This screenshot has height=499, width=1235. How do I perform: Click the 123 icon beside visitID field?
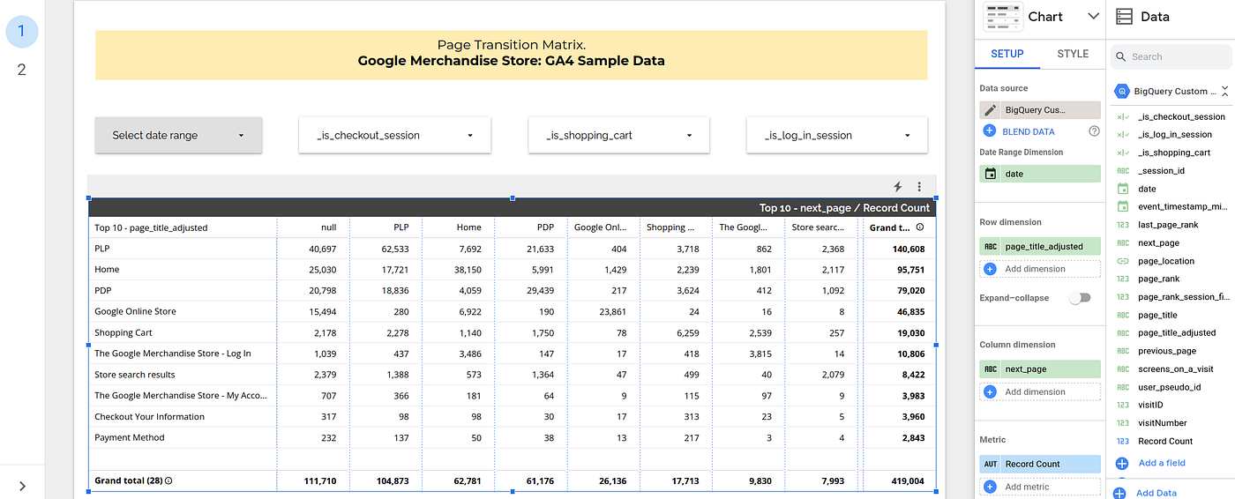coord(1122,405)
